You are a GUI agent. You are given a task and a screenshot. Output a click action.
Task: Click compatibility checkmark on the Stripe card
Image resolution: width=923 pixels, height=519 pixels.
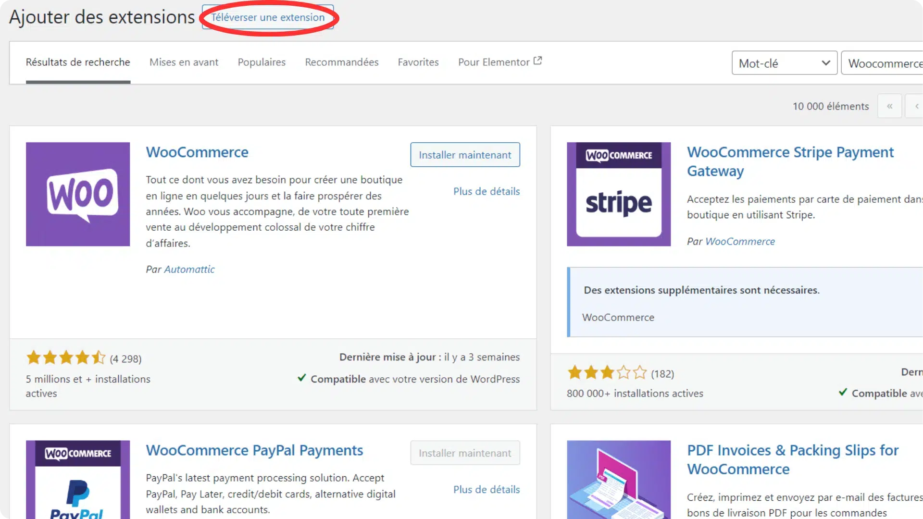tap(843, 392)
